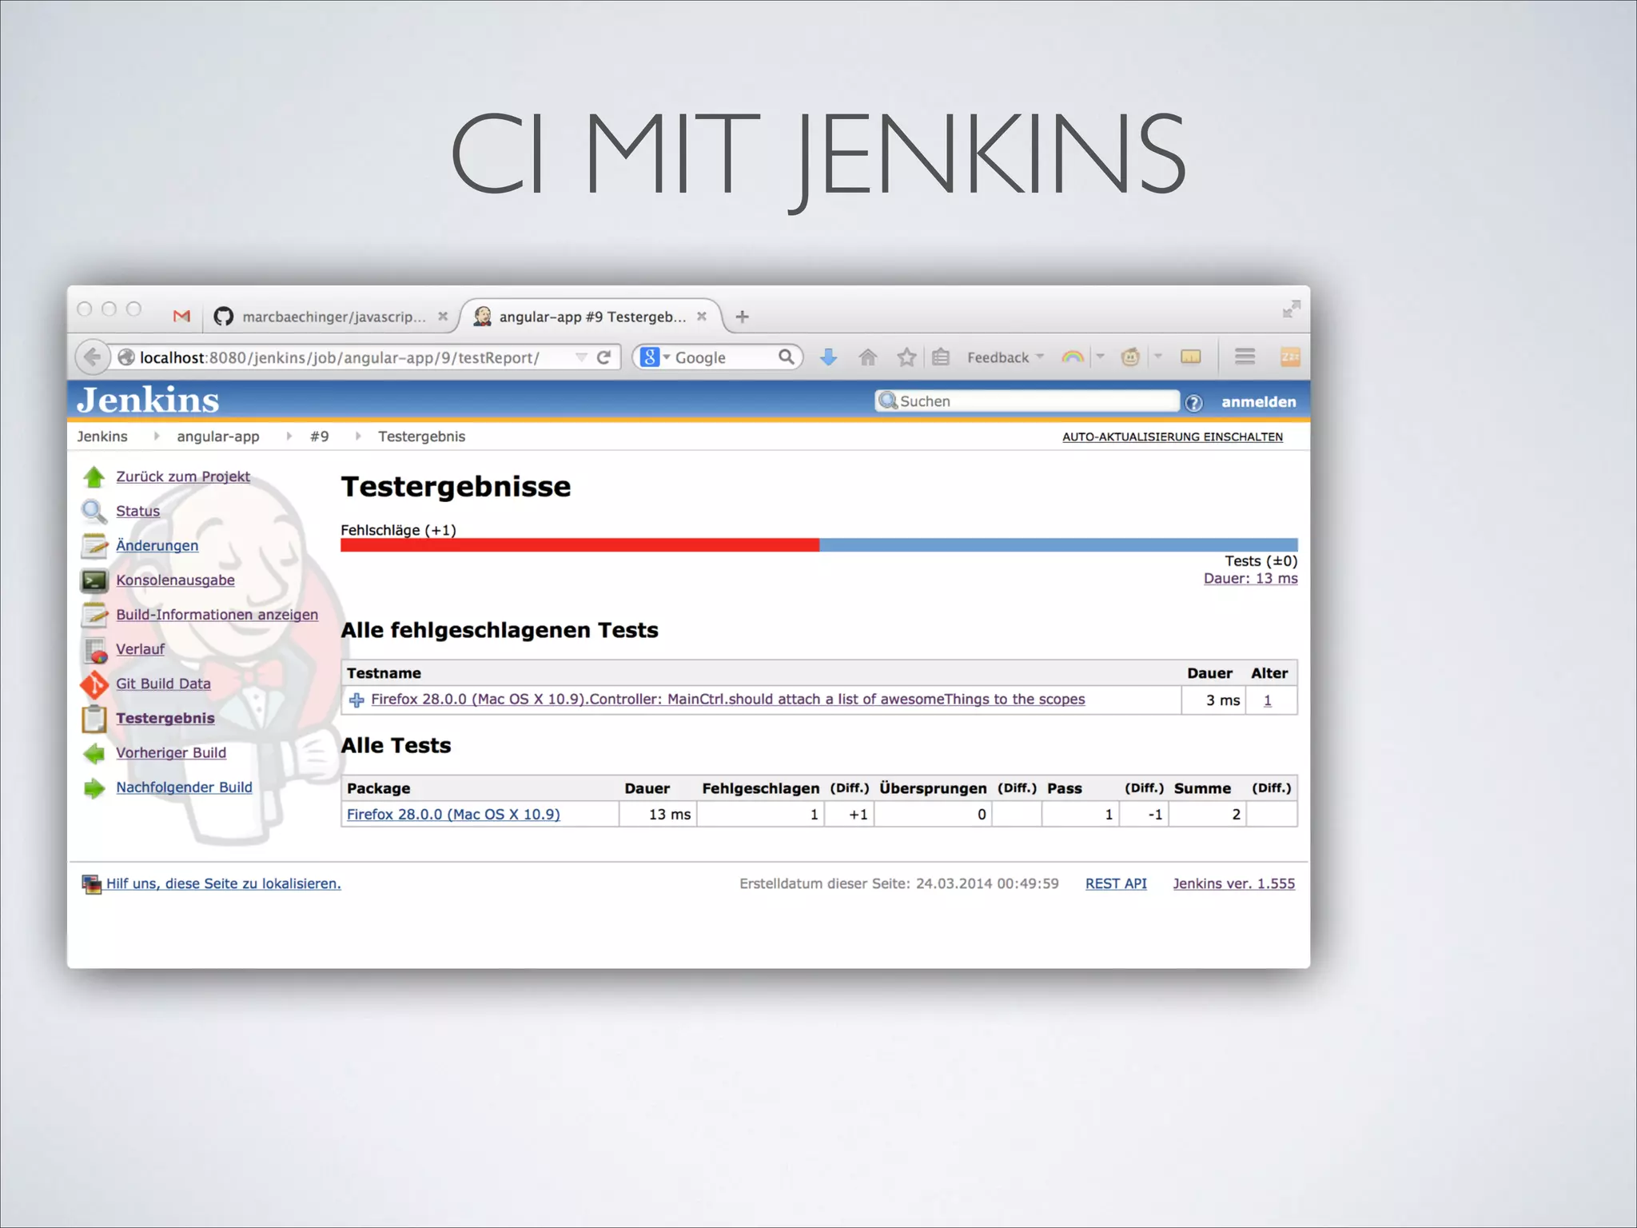The width and height of the screenshot is (1637, 1228).
Task: Click the angular-app breadcrumb item
Action: [217, 437]
